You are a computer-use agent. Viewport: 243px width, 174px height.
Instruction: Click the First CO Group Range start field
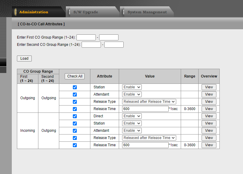point(86,37)
